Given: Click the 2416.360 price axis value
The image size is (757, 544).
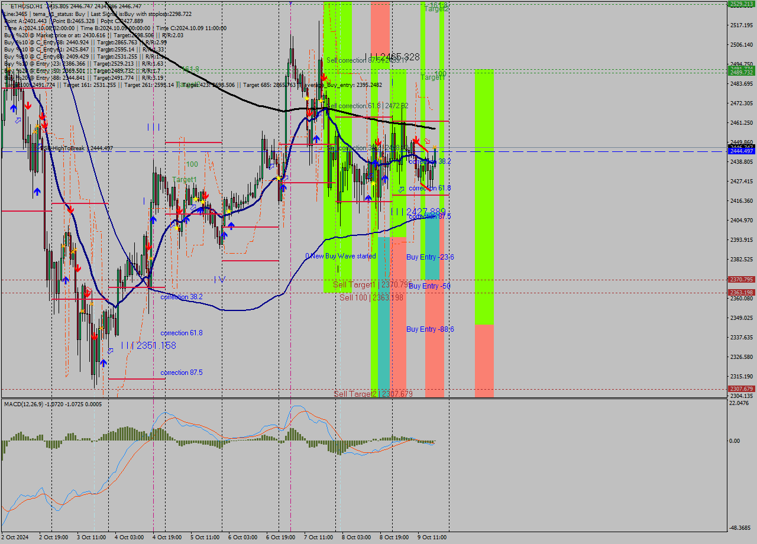Looking at the screenshot, I should coord(741,200).
